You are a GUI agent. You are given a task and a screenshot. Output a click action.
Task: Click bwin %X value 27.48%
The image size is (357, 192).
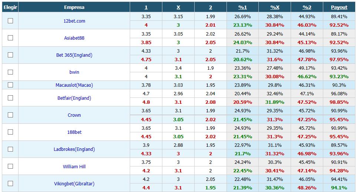click(275, 68)
